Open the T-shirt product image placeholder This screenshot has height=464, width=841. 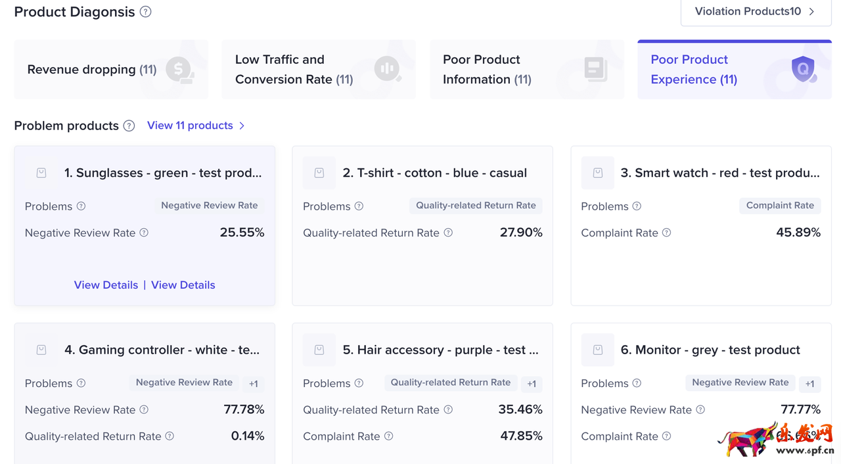click(x=319, y=173)
